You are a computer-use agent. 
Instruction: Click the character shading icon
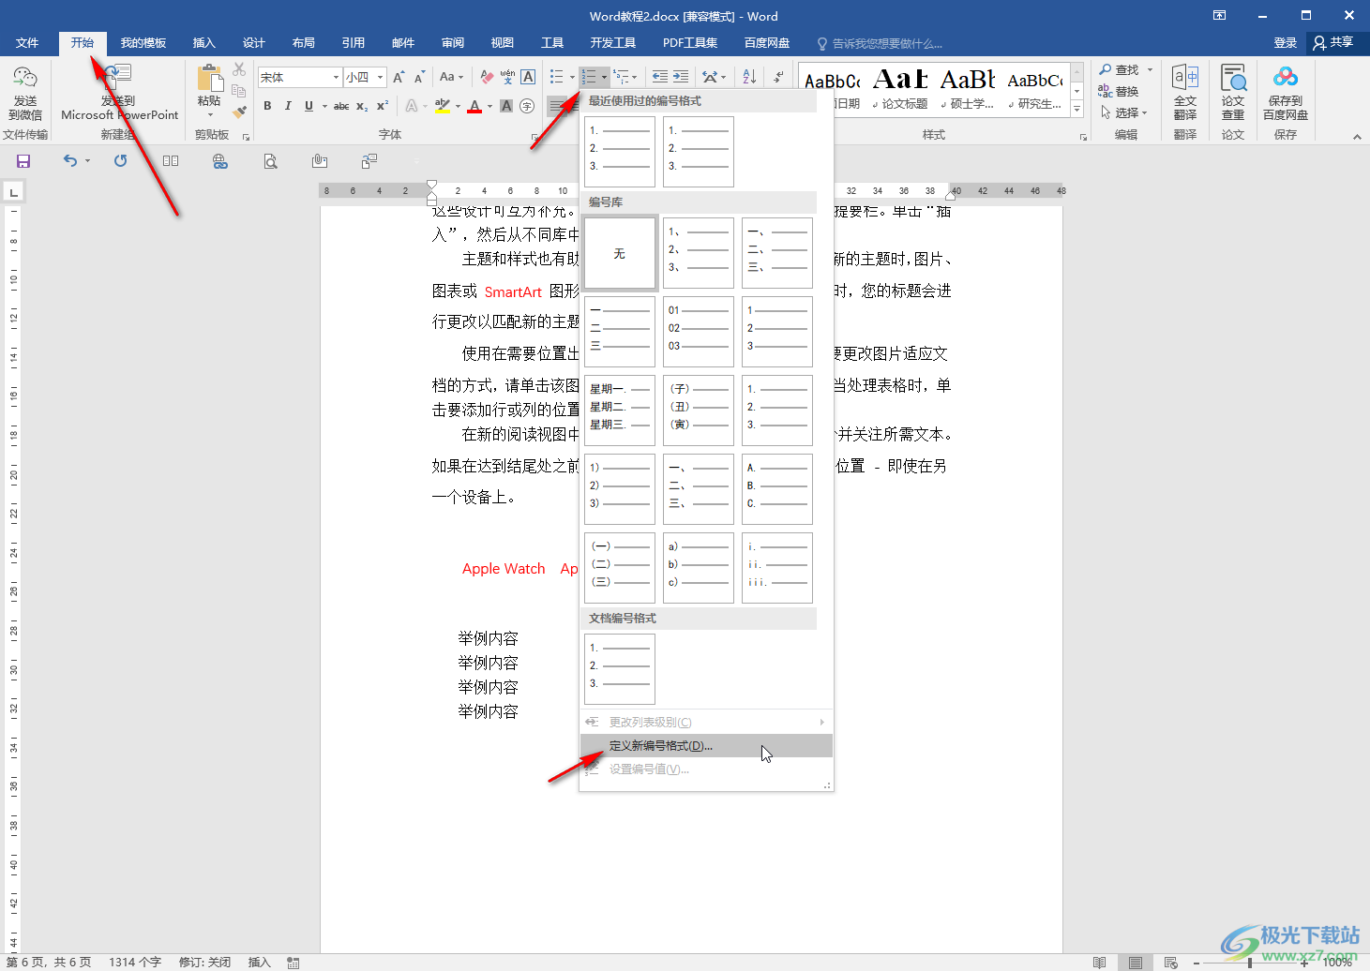pyautogui.click(x=506, y=106)
